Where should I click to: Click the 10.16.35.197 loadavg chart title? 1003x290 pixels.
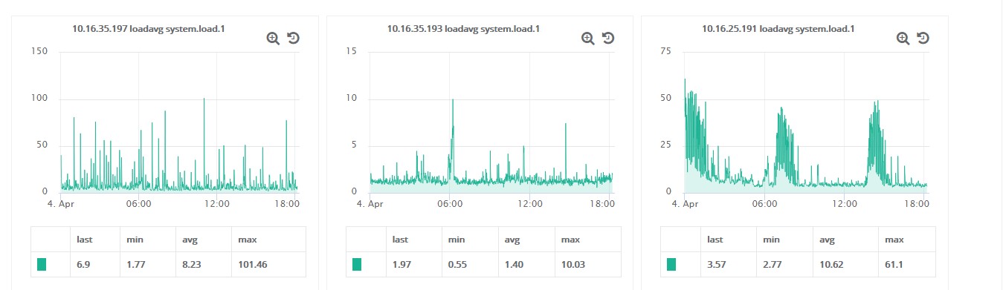click(148, 29)
